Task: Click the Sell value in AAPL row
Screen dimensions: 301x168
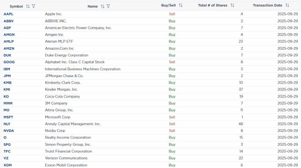Action: click(x=172, y=14)
